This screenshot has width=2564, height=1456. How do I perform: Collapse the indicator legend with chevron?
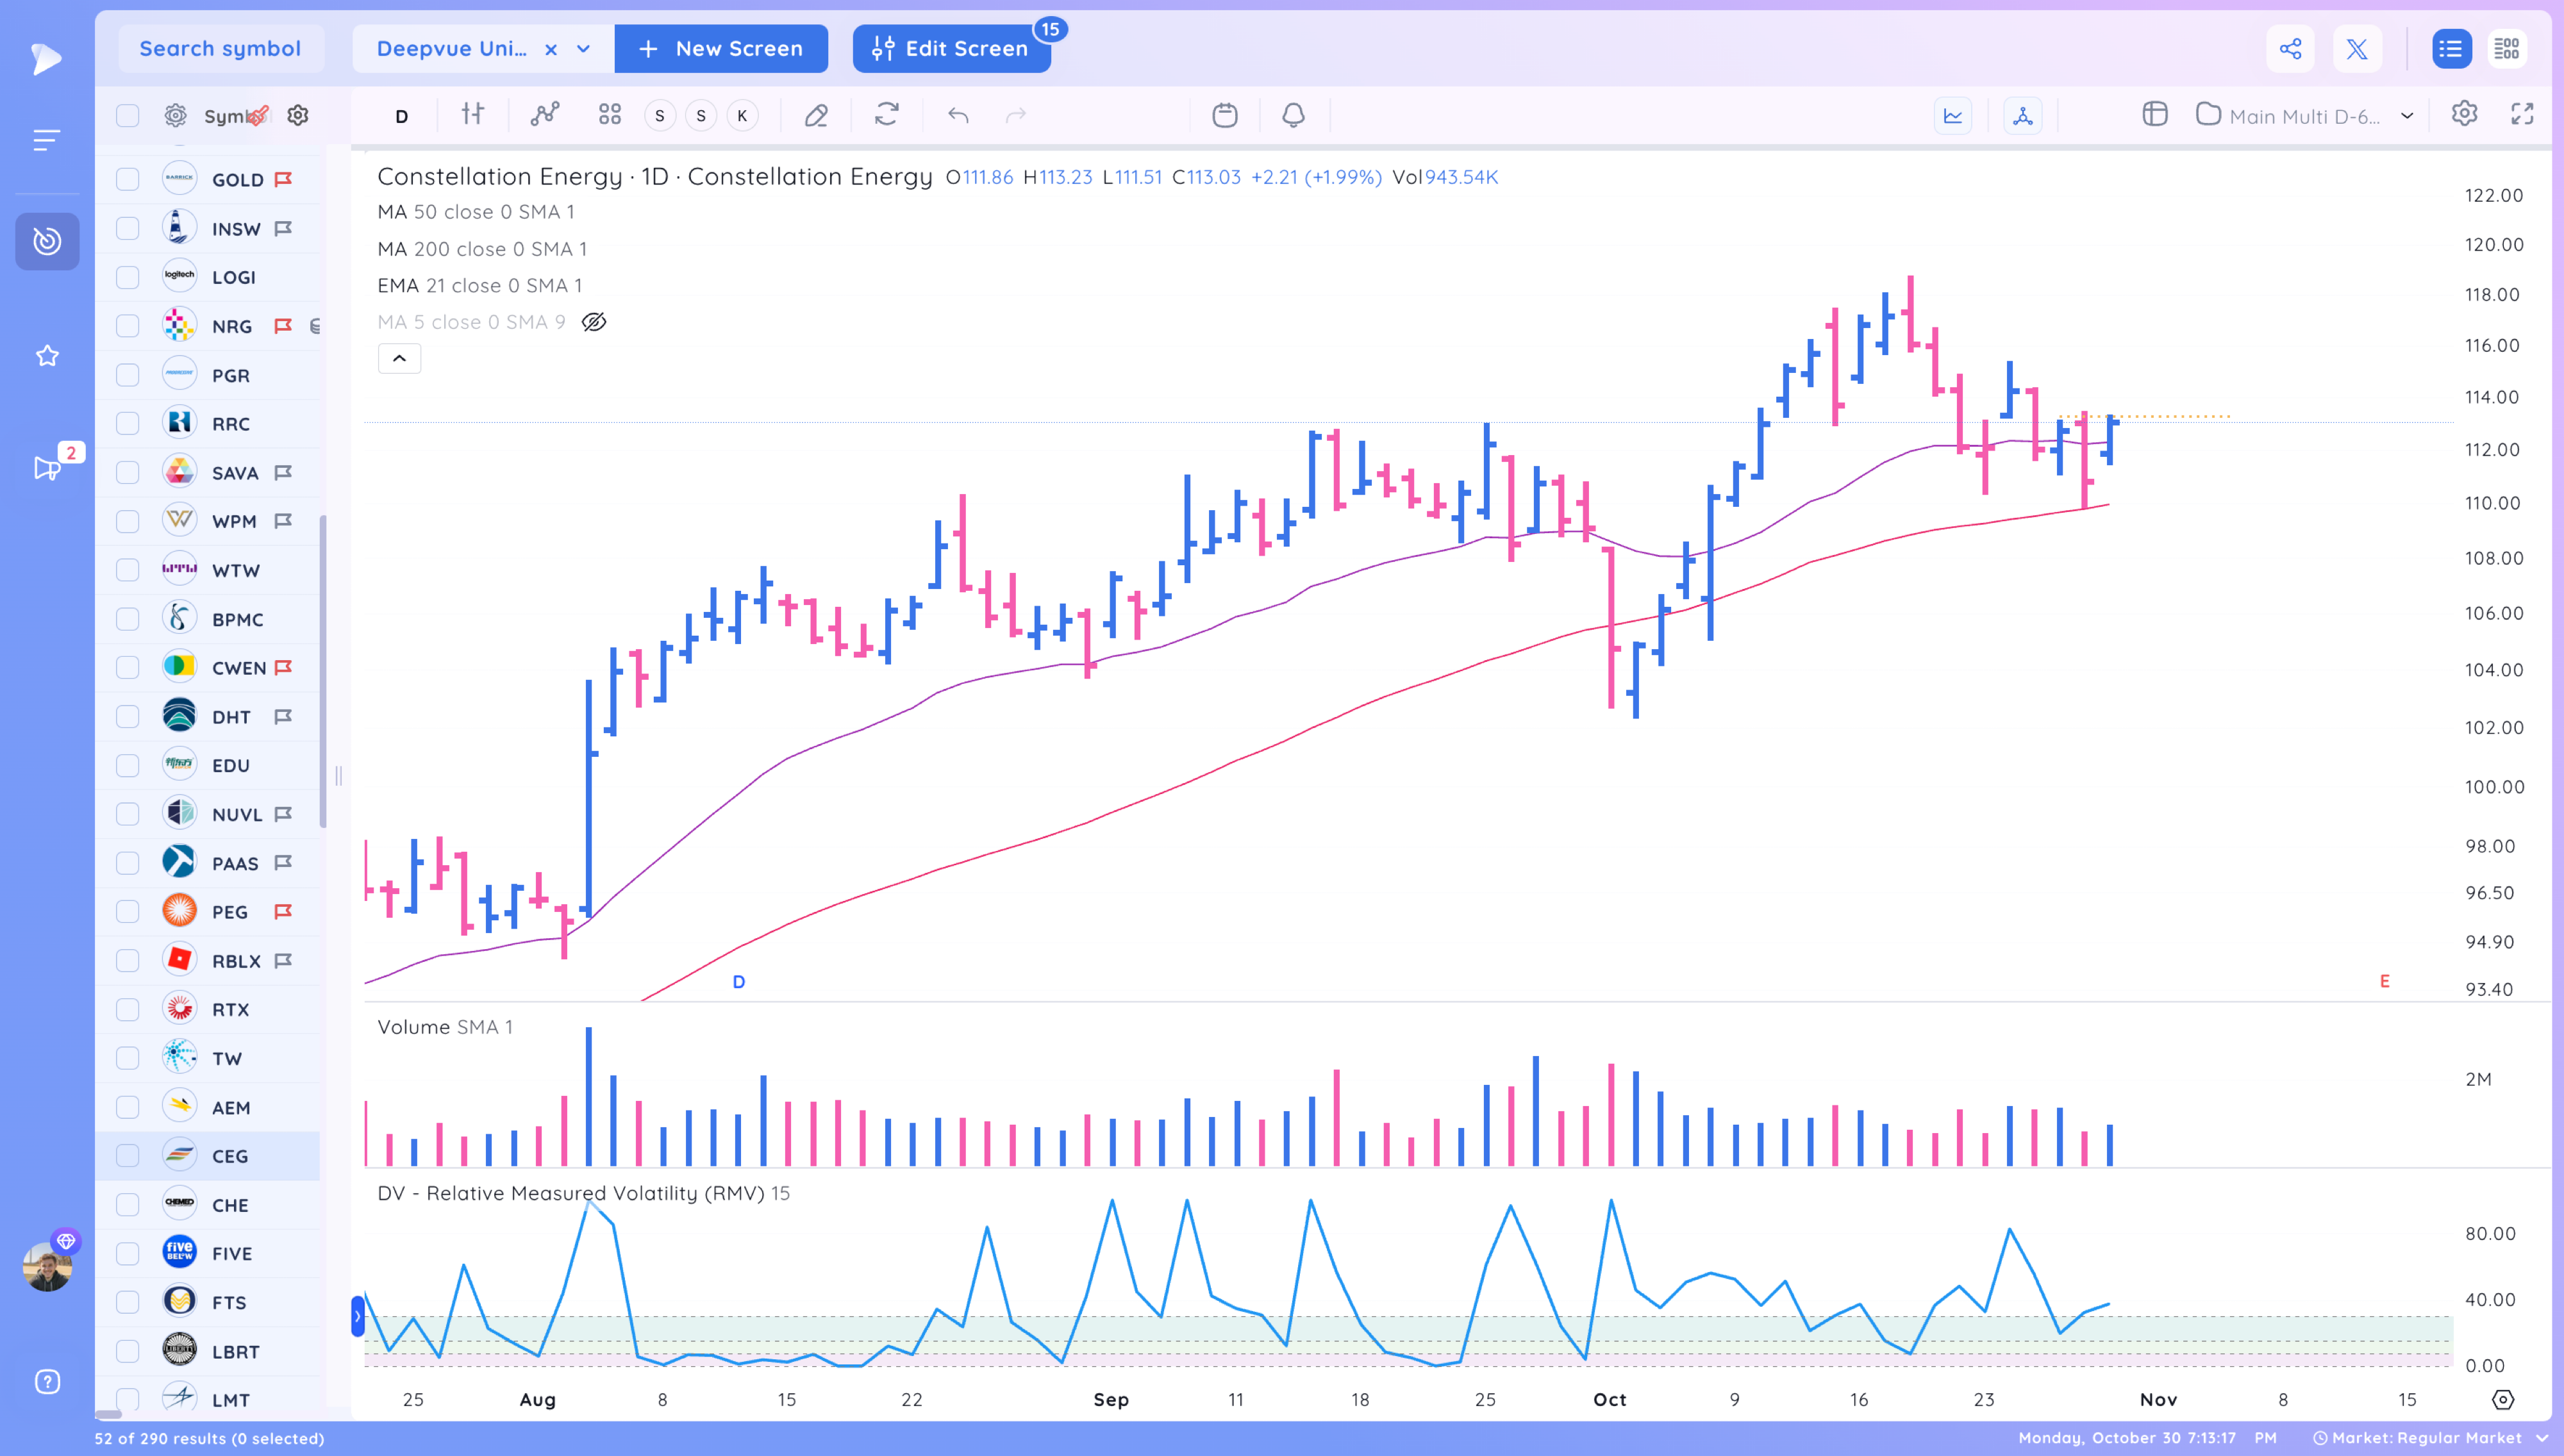point(399,358)
